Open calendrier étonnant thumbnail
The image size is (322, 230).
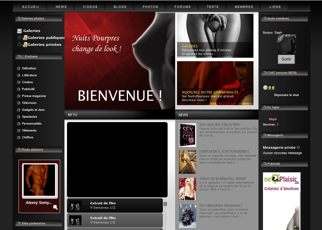(x=187, y=216)
